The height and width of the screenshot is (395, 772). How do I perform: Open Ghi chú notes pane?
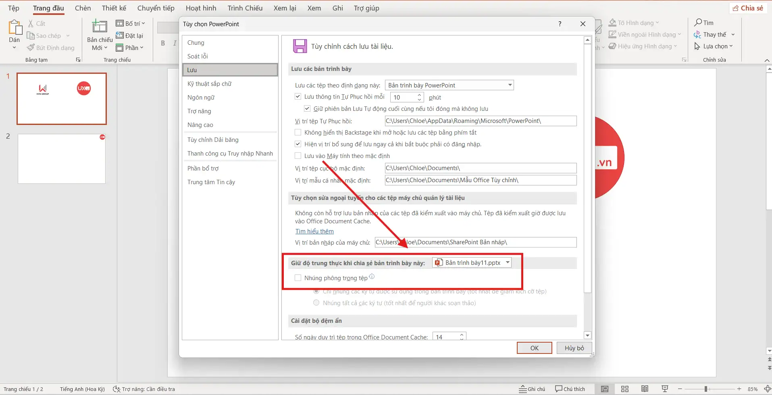pos(532,389)
